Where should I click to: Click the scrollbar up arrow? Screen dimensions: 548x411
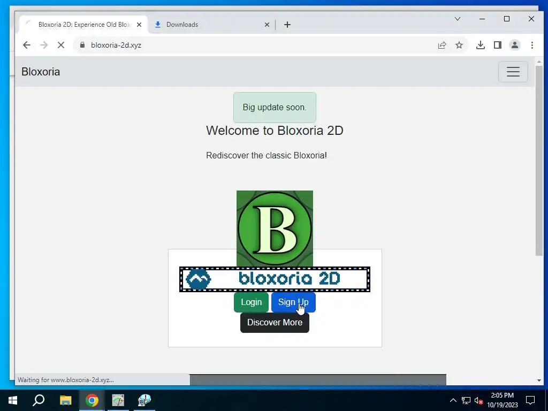539,62
